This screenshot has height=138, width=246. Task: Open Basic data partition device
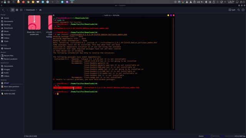point(11,87)
